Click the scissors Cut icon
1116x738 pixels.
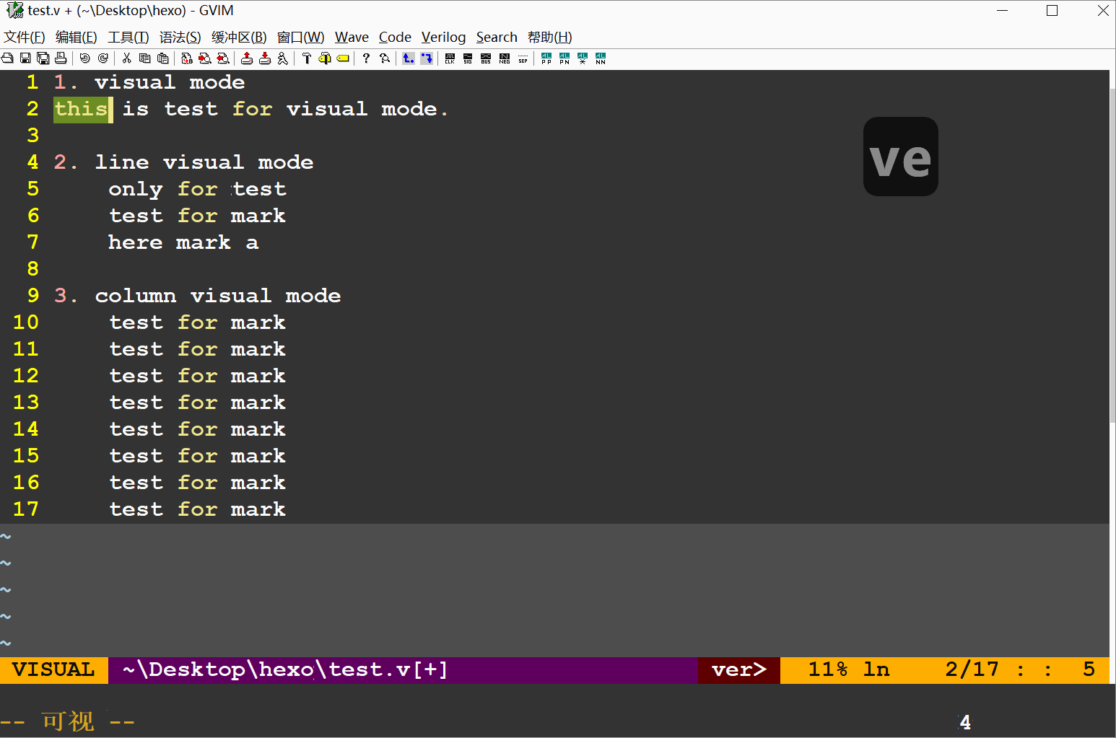pos(127,58)
